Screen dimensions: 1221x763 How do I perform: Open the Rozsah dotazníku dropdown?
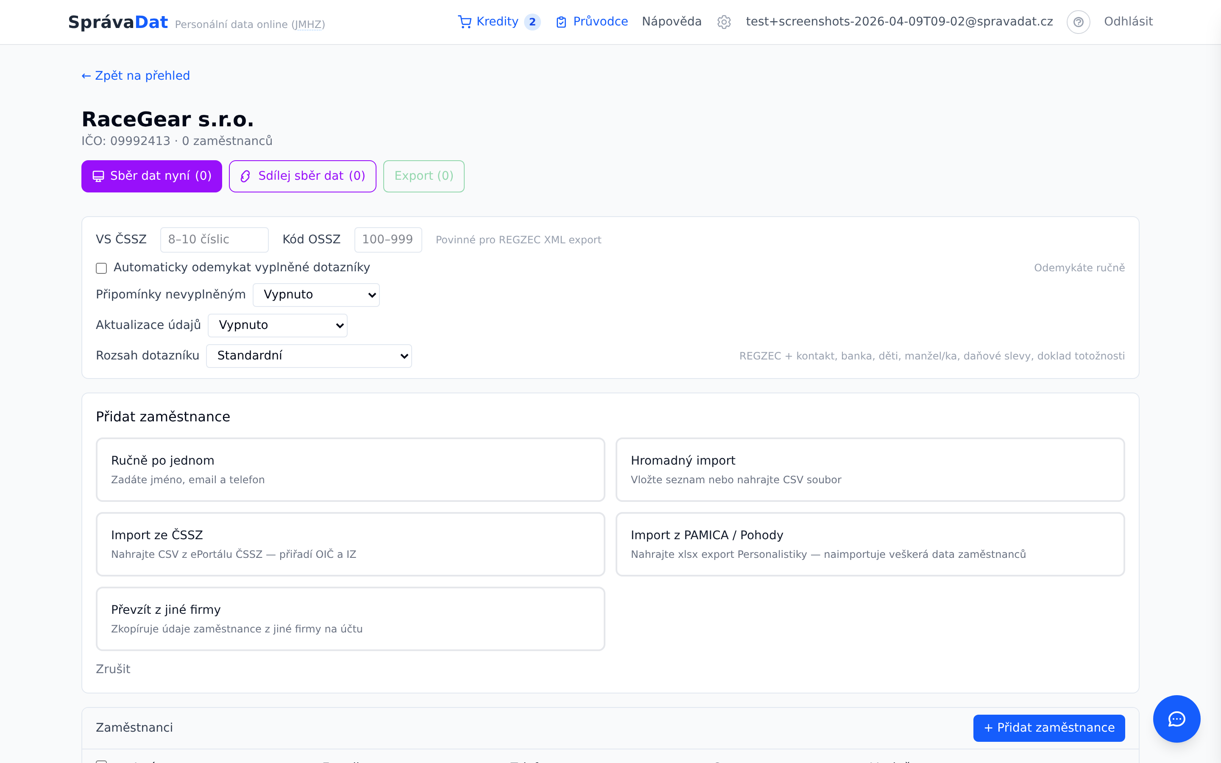[309, 356]
